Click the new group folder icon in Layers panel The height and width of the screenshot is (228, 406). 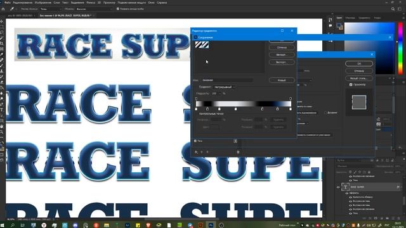388,218
